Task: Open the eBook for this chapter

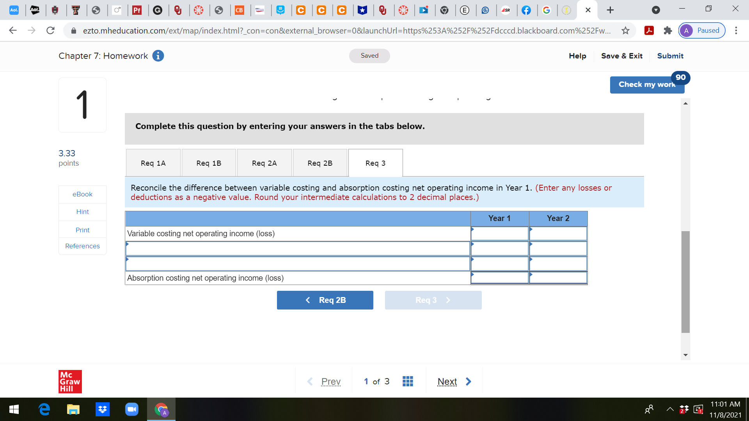Action: [82, 194]
